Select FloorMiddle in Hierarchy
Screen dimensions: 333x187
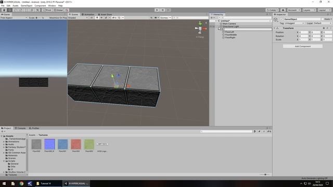pos(230,35)
